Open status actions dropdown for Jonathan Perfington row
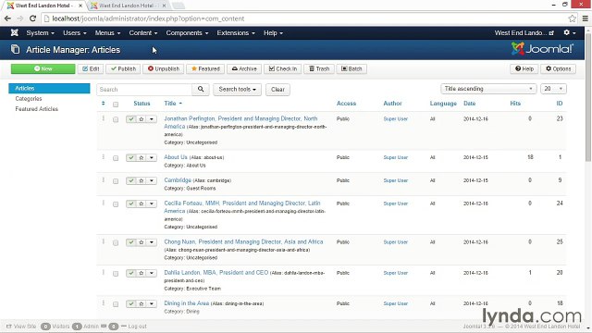 (152, 119)
